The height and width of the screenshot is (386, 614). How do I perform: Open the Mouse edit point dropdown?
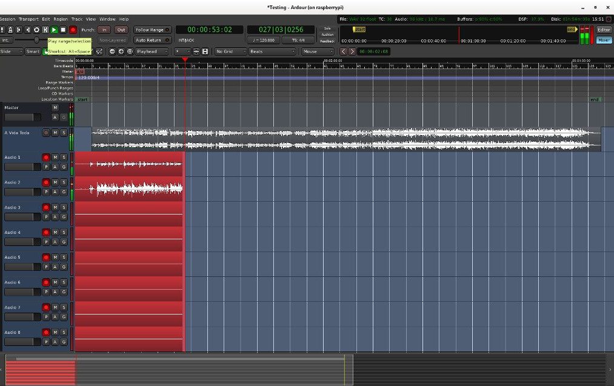point(318,52)
